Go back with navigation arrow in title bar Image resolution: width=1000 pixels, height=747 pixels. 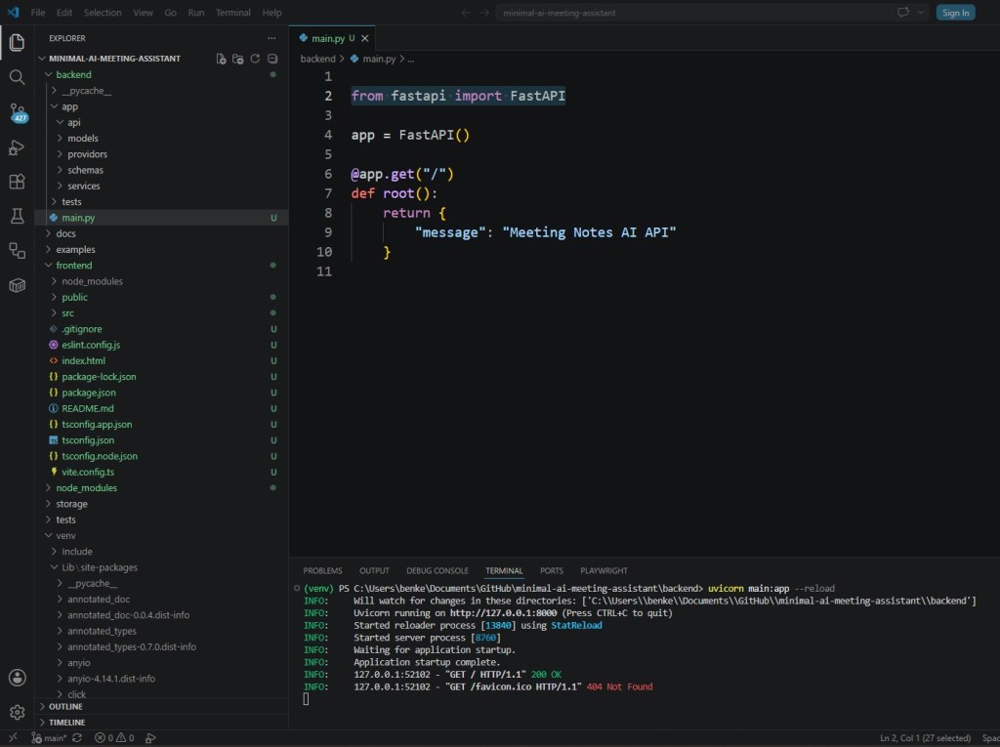tap(466, 13)
